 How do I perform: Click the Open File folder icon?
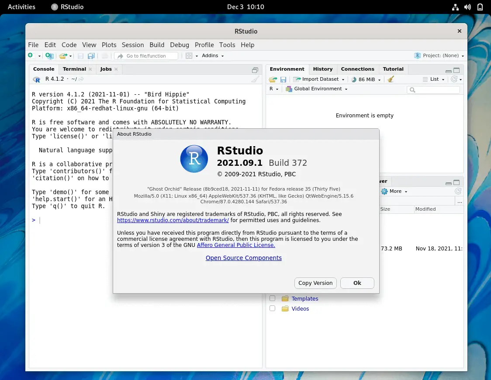63,56
